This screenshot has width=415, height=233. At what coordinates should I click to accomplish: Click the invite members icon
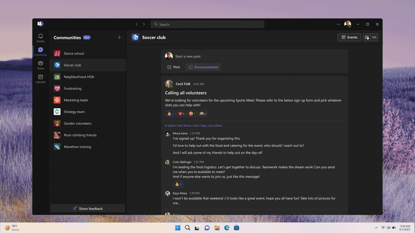click(367, 37)
